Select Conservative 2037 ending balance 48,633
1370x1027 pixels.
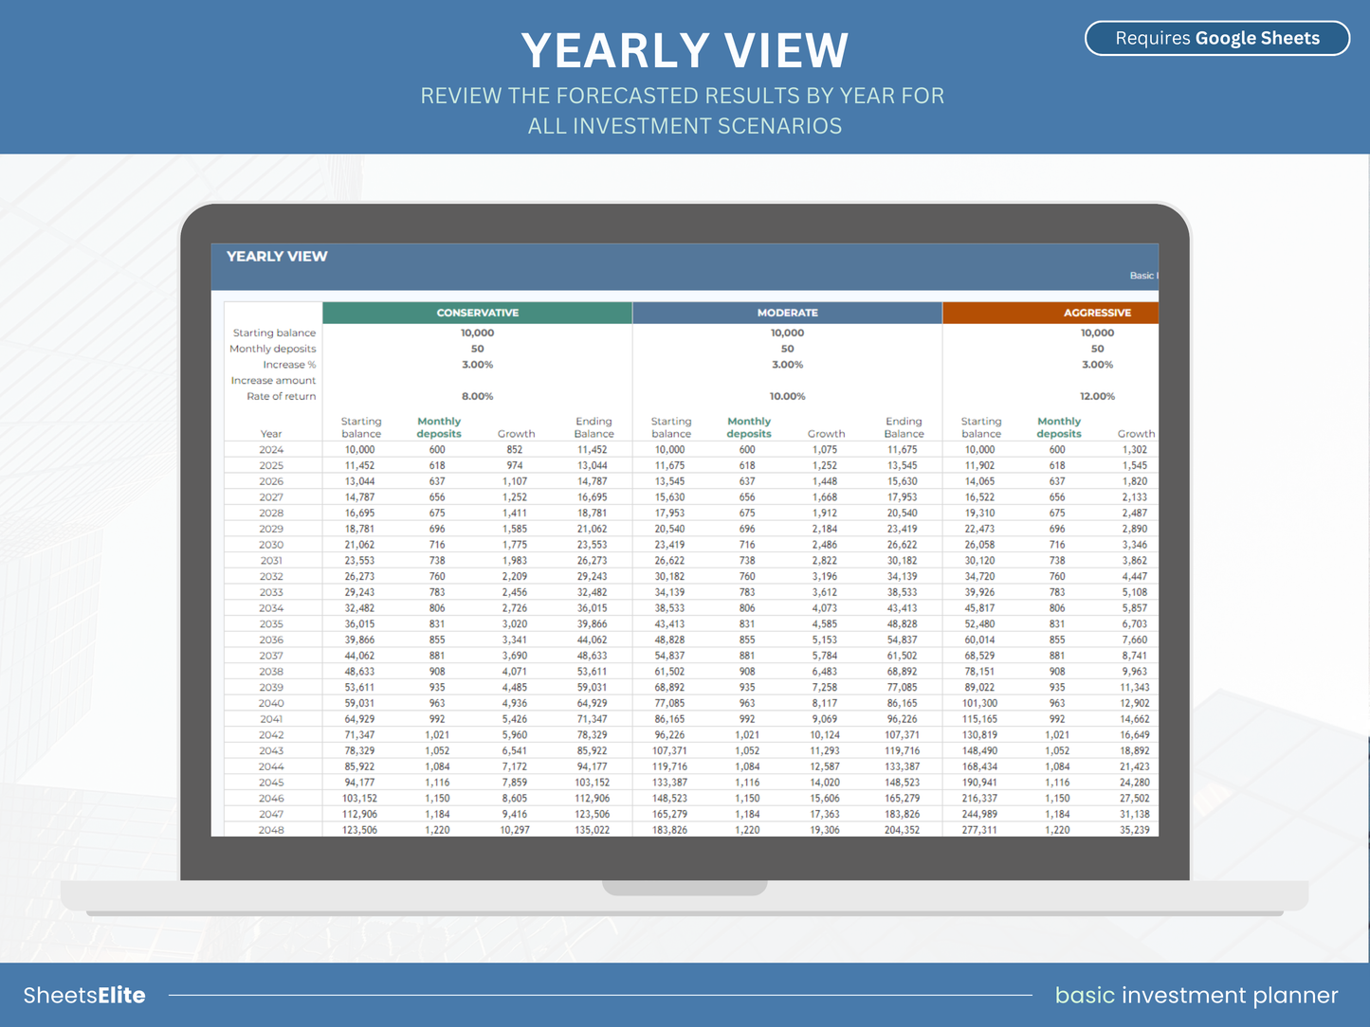[x=592, y=656]
